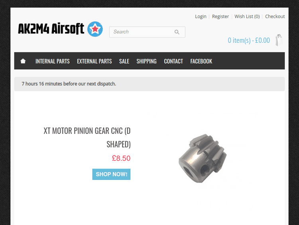299x225 pixels.
Task: Focus the Search input field
Action: point(147,32)
